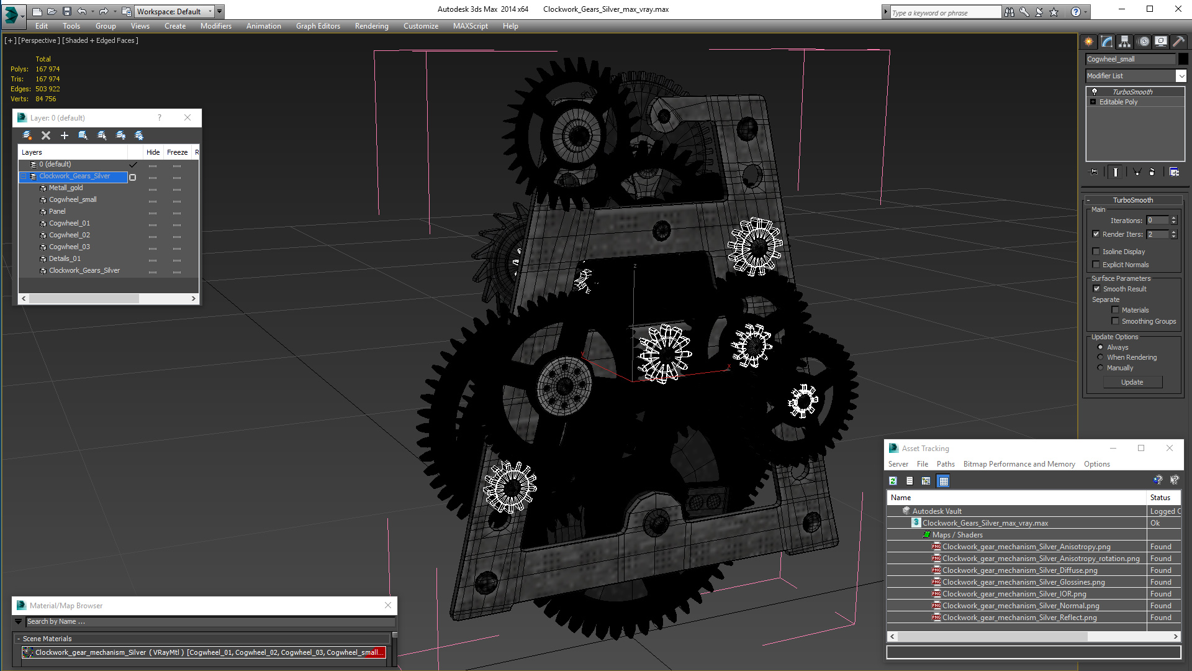Viewport: 1192px width, 671px height.
Task: Enable the Isoline Display checkbox
Action: point(1096,252)
